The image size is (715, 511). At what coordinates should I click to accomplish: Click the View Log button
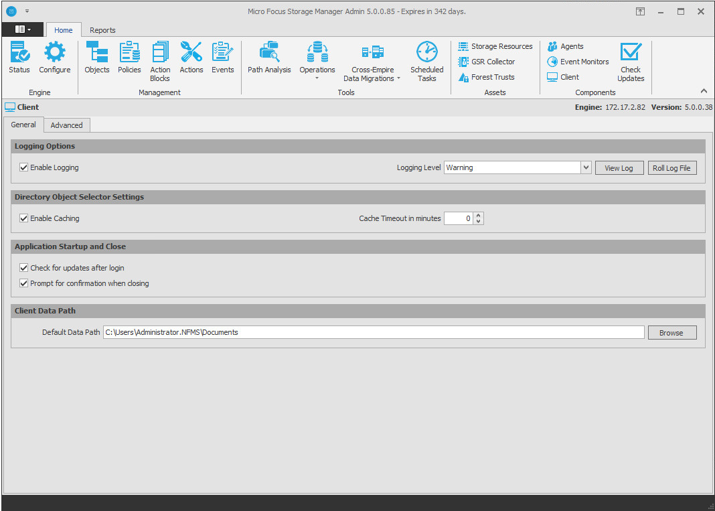pyautogui.click(x=619, y=168)
